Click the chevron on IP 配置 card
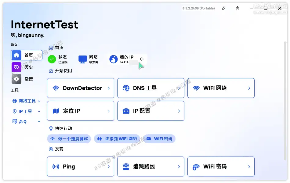This screenshot has width=290, height=183. [x=179, y=111]
